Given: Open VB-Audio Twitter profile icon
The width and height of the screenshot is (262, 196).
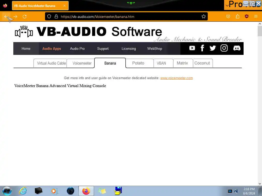Looking at the screenshot, I should click(x=213, y=48).
